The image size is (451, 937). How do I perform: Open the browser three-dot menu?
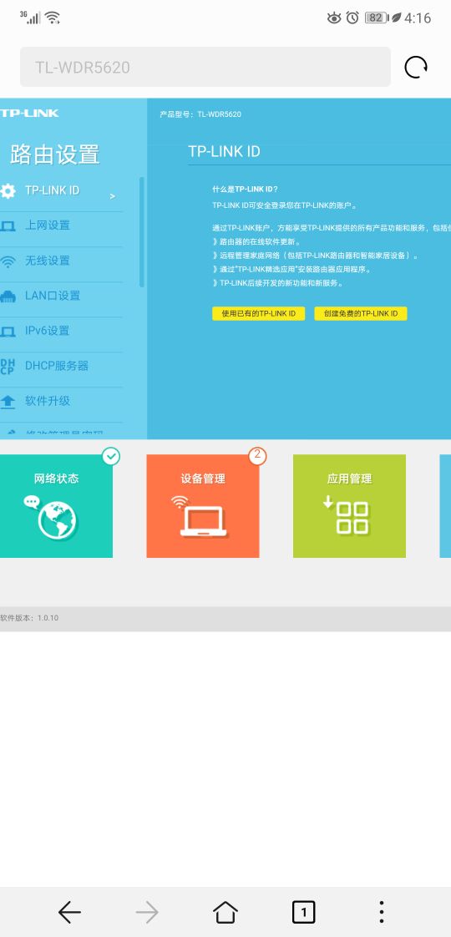[381, 912]
